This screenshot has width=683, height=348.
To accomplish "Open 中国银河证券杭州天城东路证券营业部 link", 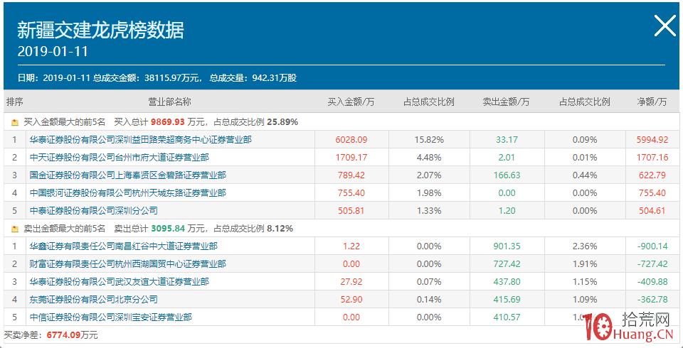I will (127, 192).
